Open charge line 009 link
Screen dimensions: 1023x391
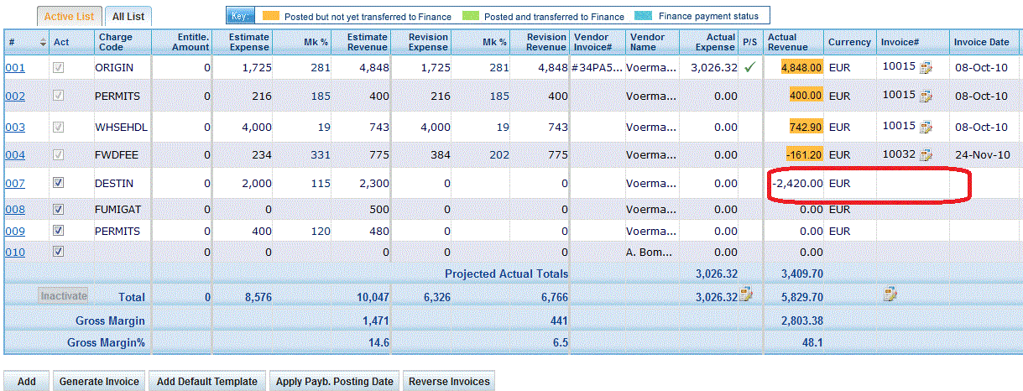(x=15, y=231)
